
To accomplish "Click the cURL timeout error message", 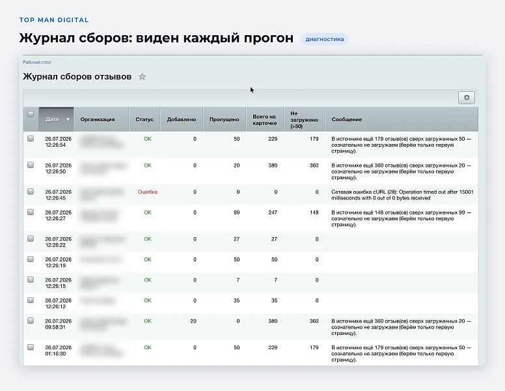I will [x=402, y=195].
